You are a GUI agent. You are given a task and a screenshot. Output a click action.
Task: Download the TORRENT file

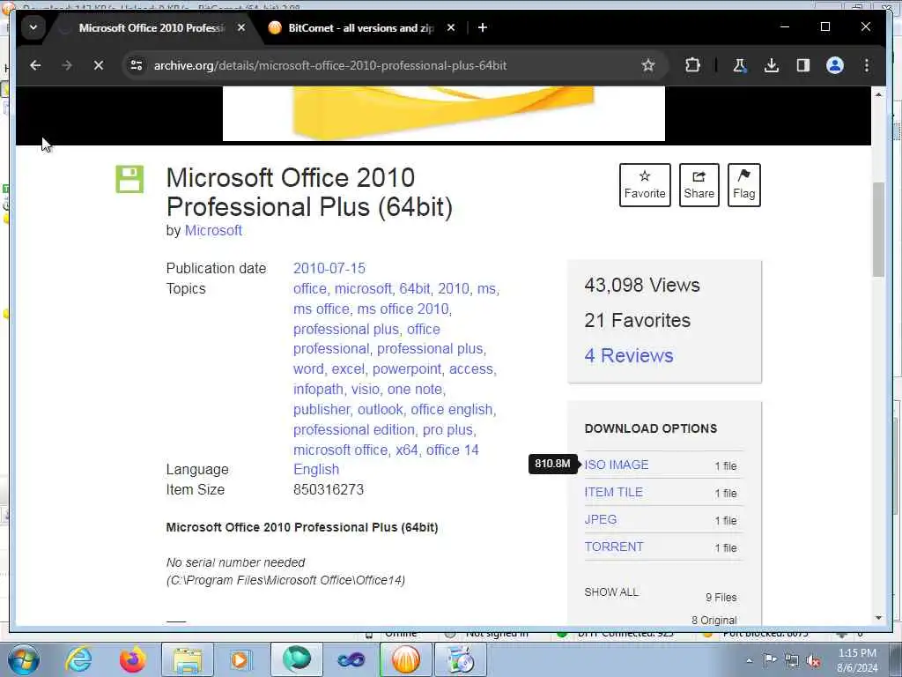coord(614,547)
